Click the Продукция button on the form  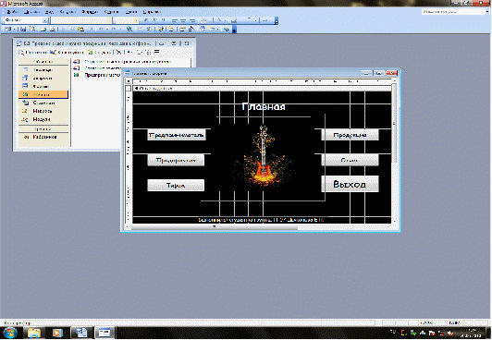350,135
